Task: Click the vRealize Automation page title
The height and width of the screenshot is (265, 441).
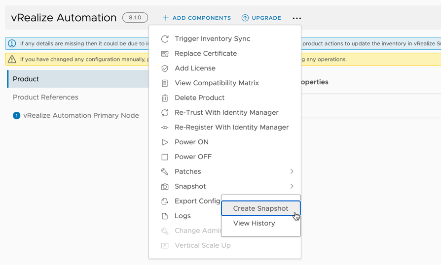Action: pyautogui.click(x=64, y=18)
